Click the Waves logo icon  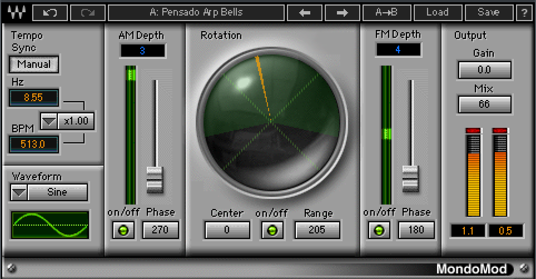point(17,13)
